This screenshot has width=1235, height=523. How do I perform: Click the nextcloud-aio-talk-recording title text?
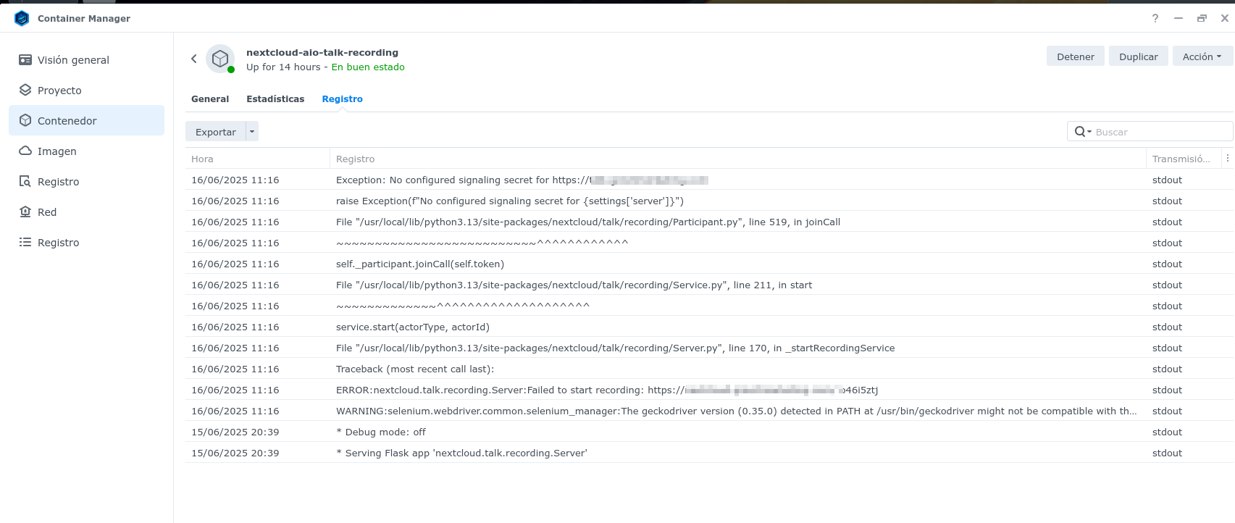point(322,52)
